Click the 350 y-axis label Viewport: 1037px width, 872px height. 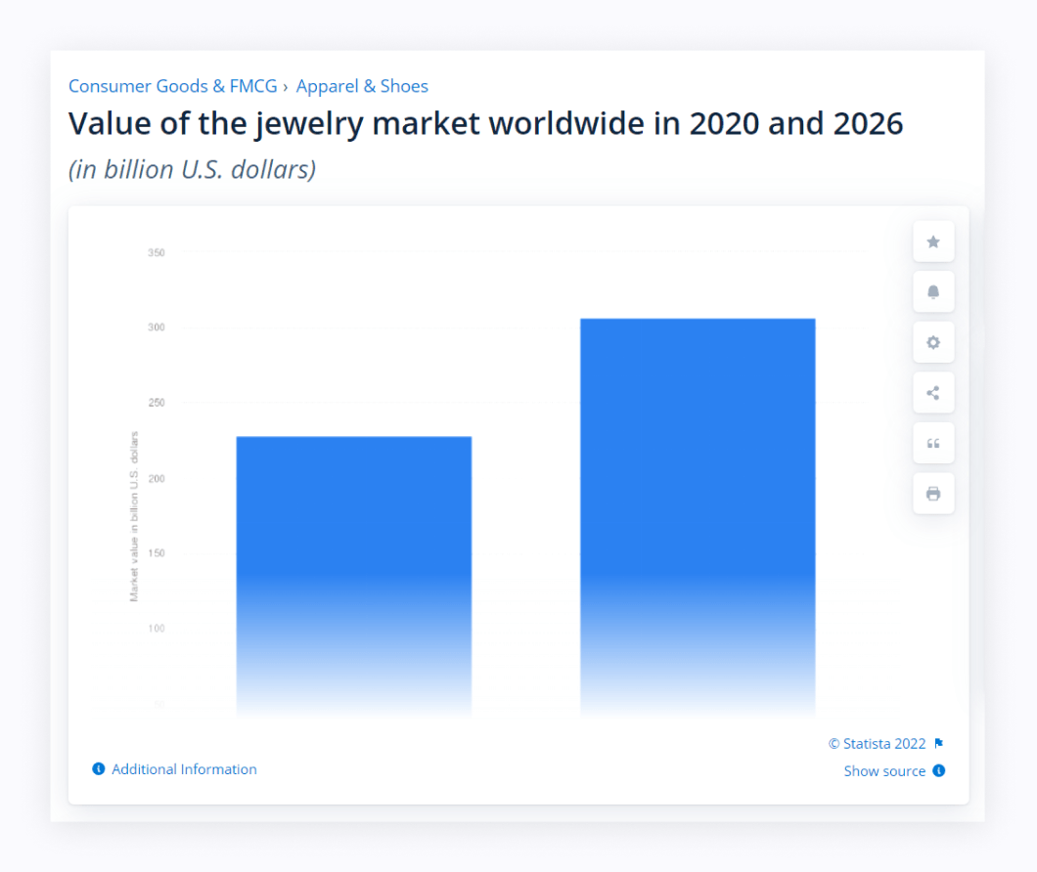157,252
